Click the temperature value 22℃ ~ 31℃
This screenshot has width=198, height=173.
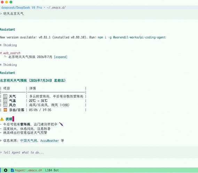point(38,101)
